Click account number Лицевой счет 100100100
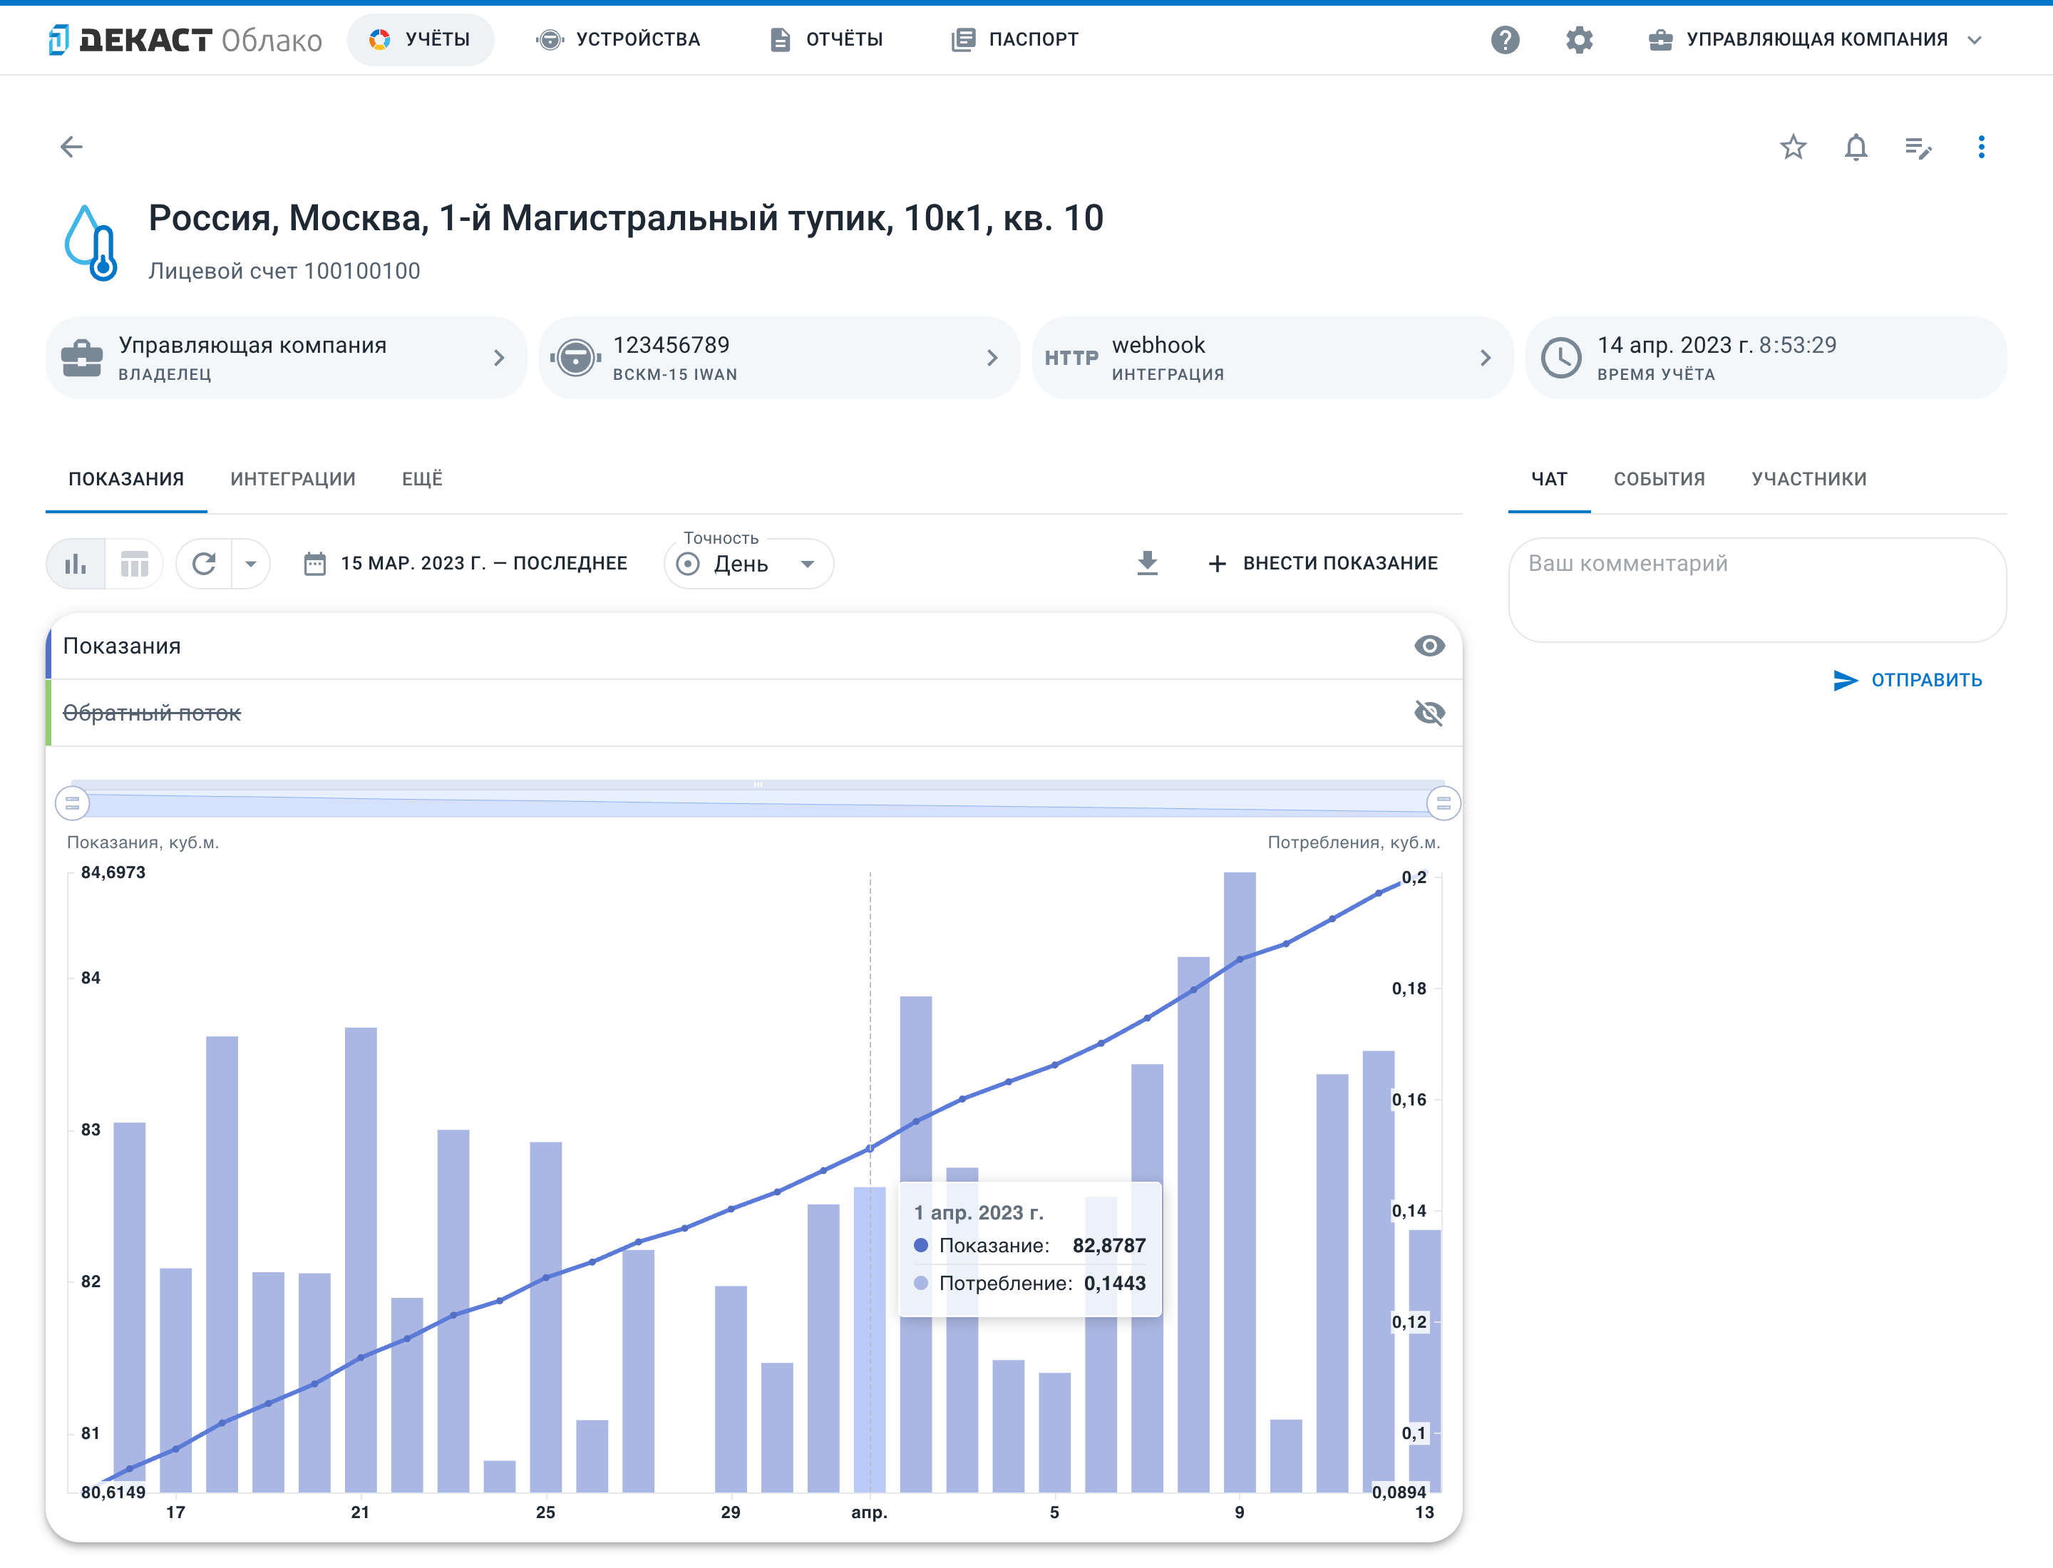 [284, 271]
